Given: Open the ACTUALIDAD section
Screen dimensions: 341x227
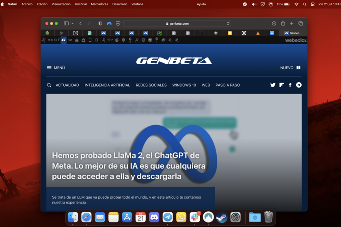Looking at the screenshot, I should (x=67, y=85).
